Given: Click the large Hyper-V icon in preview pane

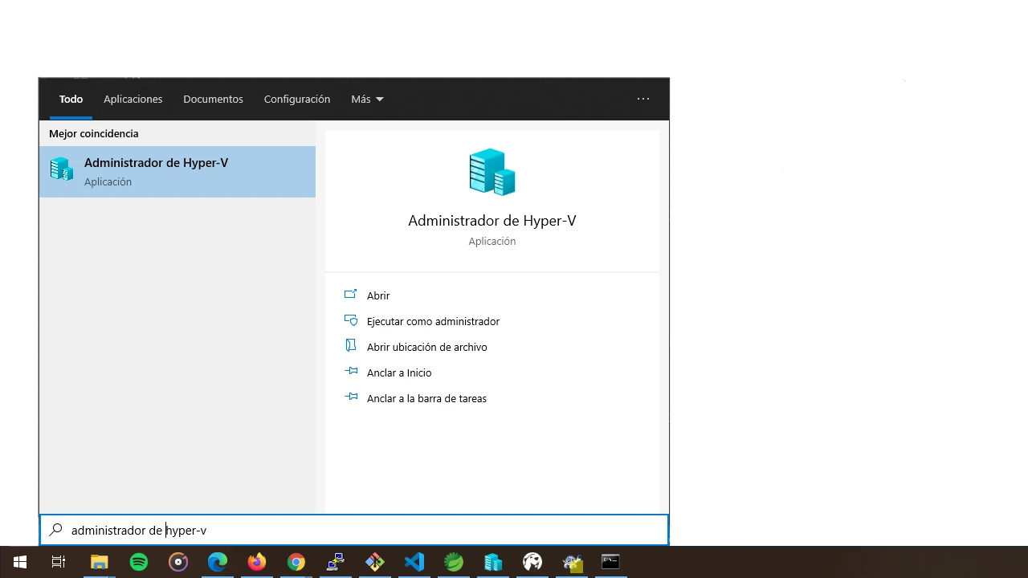Looking at the screenshot, I should (x=492, y=172).
